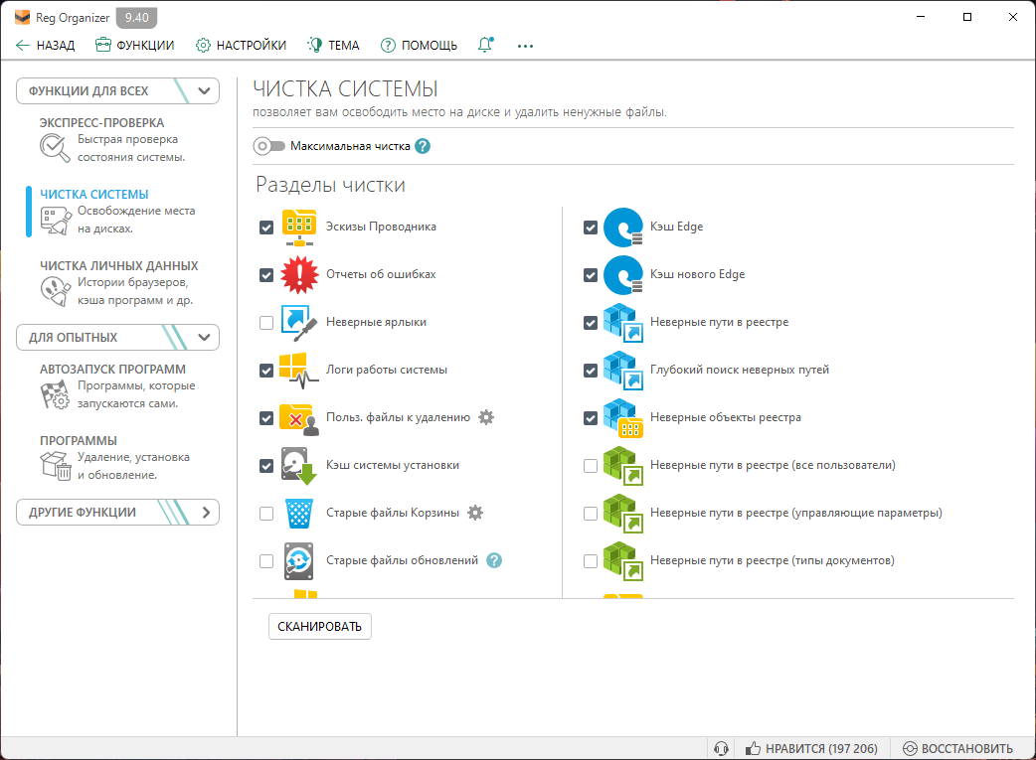This screenshot has width=1036, height=760.
Task: Click the green cubes icon for управляющие параметры
Action: click(x=623, y=513)
